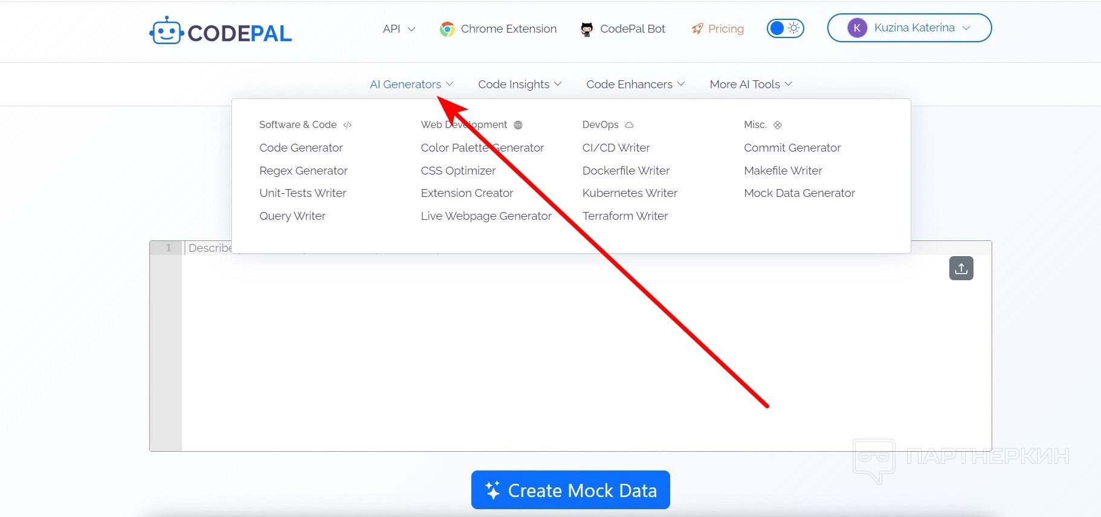The width and height of the screenshot is (1101, 517).
Task: Click the CodePal Bot GitHub octocat icon
Action: tap(587, 29)
